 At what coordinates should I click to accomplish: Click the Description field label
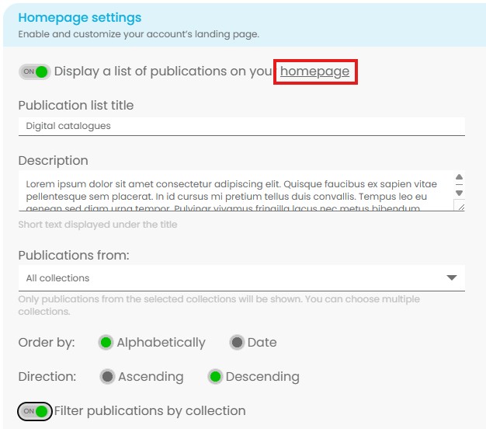point(53,161)
